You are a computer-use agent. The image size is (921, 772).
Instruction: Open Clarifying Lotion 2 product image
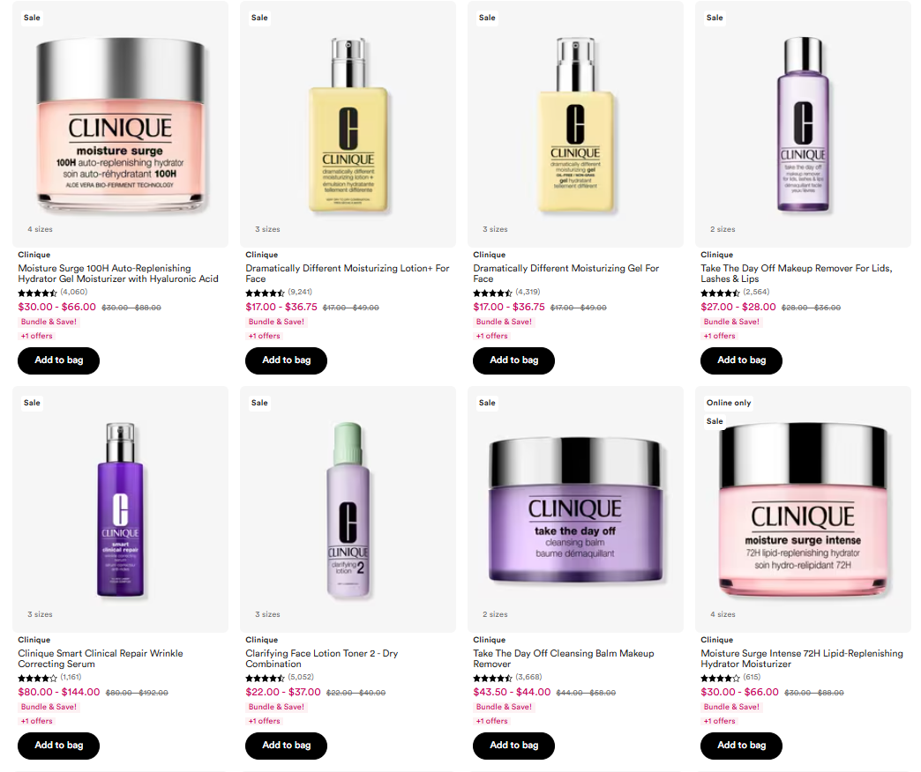(x=348, y=509)
